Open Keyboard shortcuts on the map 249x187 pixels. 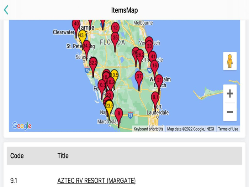[148, 129]
